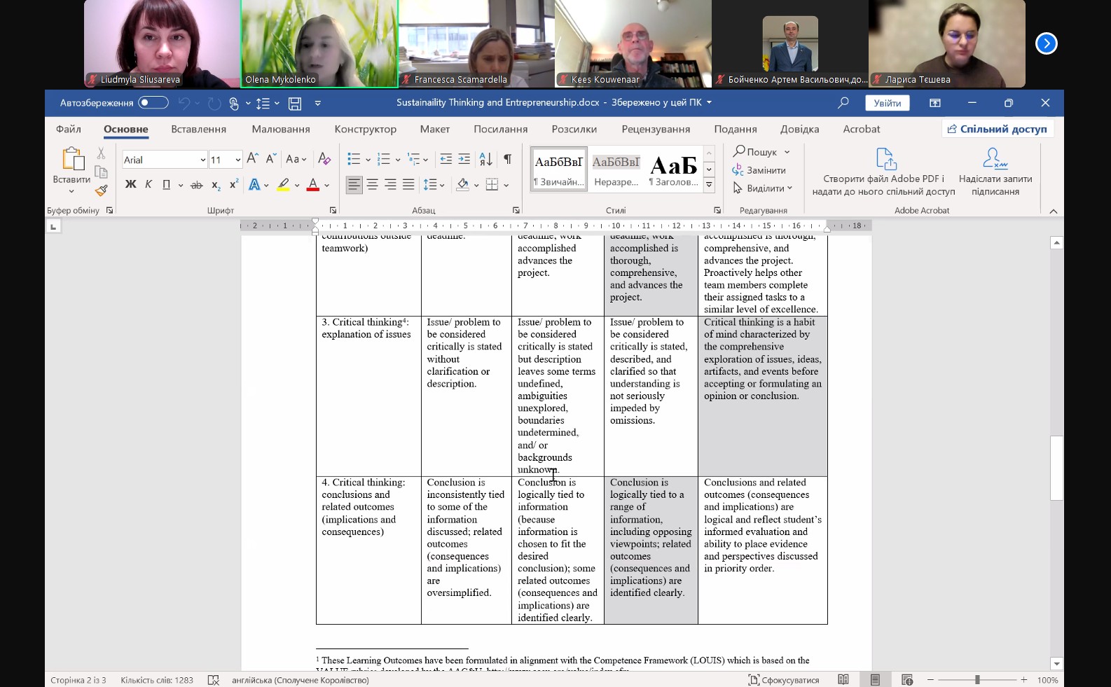This screenshot has width=1111, height=687.
Task: Collapse the ribbon with the chevron
Action: click(x=1053, y=211)
